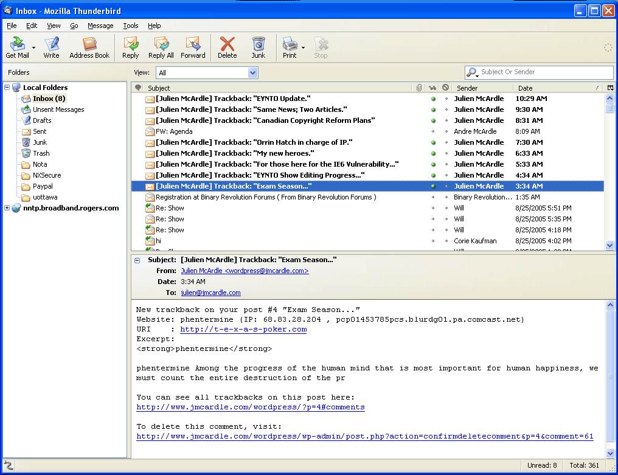This screenshot has width=618, height=475.
Task: Open the Go menu
Action: pyautogui.click(x=74, y=26)
